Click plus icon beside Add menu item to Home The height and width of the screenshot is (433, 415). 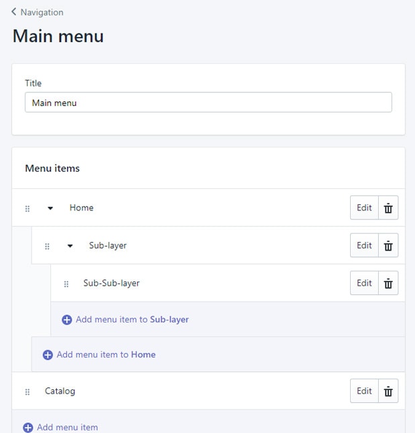(x=48, y=355)
